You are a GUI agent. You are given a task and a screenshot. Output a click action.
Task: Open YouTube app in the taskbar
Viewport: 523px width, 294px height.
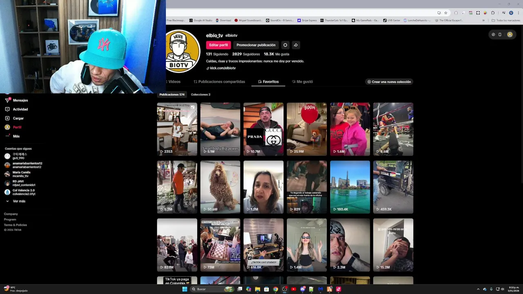[x=293, y=289]
